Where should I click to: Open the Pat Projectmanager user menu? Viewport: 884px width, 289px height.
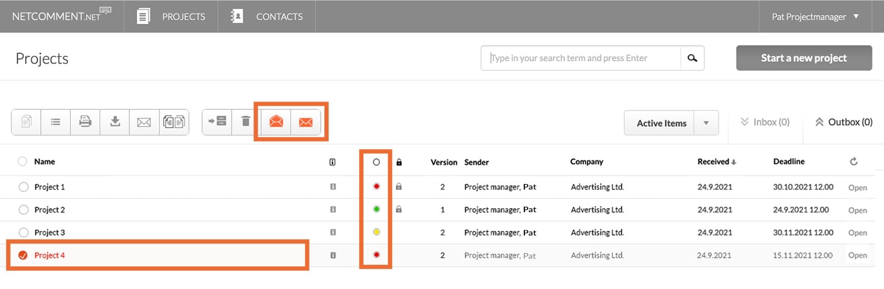click(x=815, y=17)
